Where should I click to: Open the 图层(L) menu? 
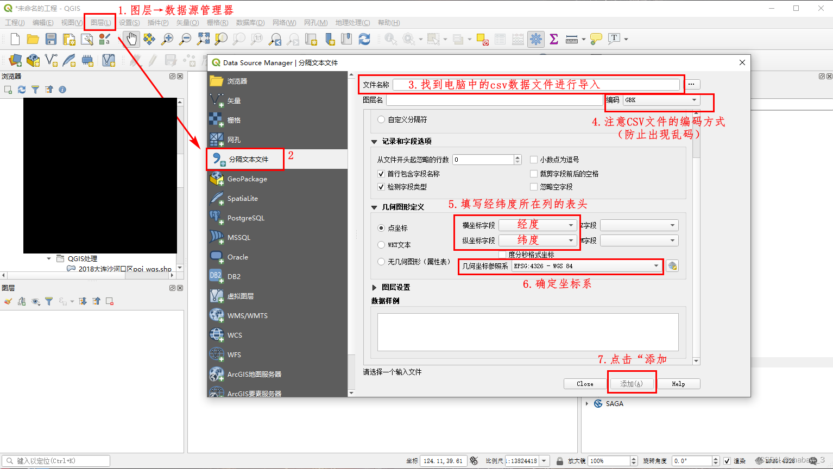(x=101, y=23)
